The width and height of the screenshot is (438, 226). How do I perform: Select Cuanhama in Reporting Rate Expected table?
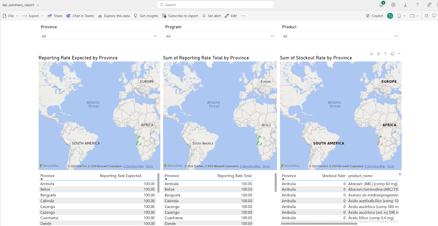click(x=49, y=218)
